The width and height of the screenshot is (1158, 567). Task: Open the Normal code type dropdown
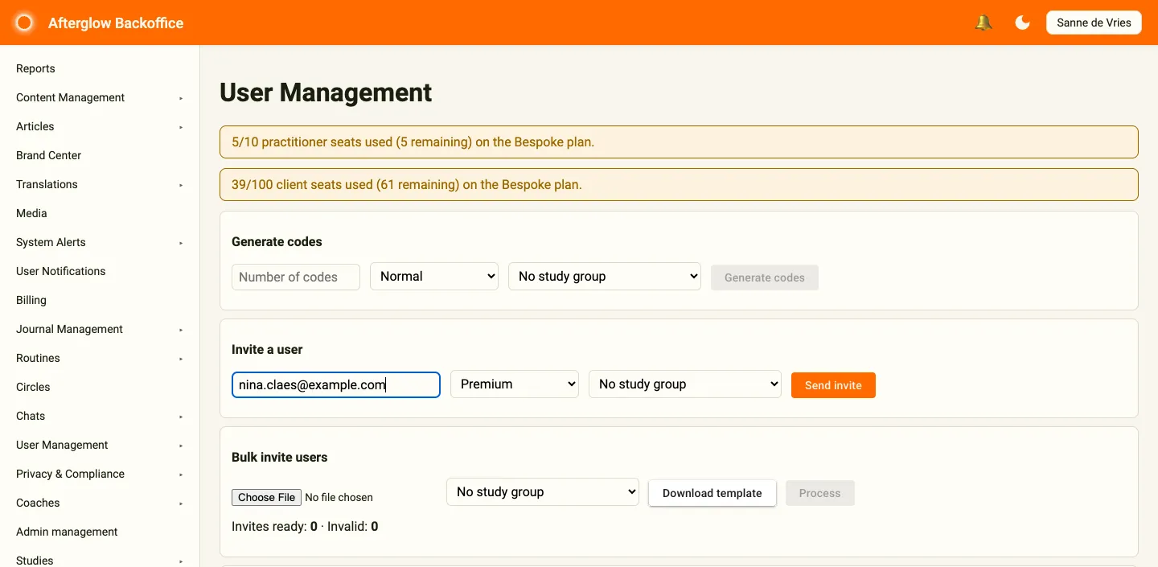click(434, 277)
